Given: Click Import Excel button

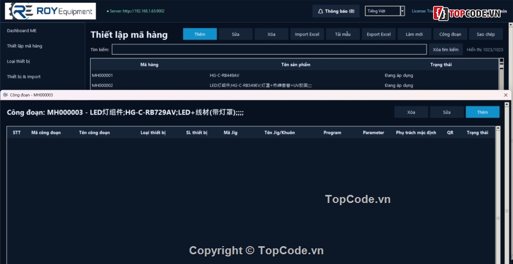Looking at the screenshot, I should [x=307, y=34].
